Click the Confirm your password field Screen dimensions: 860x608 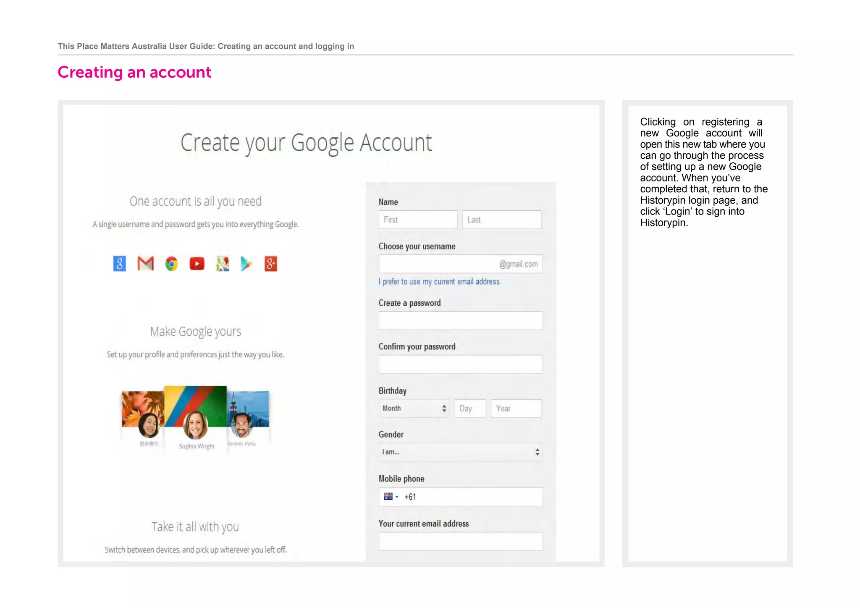[461, 364]
